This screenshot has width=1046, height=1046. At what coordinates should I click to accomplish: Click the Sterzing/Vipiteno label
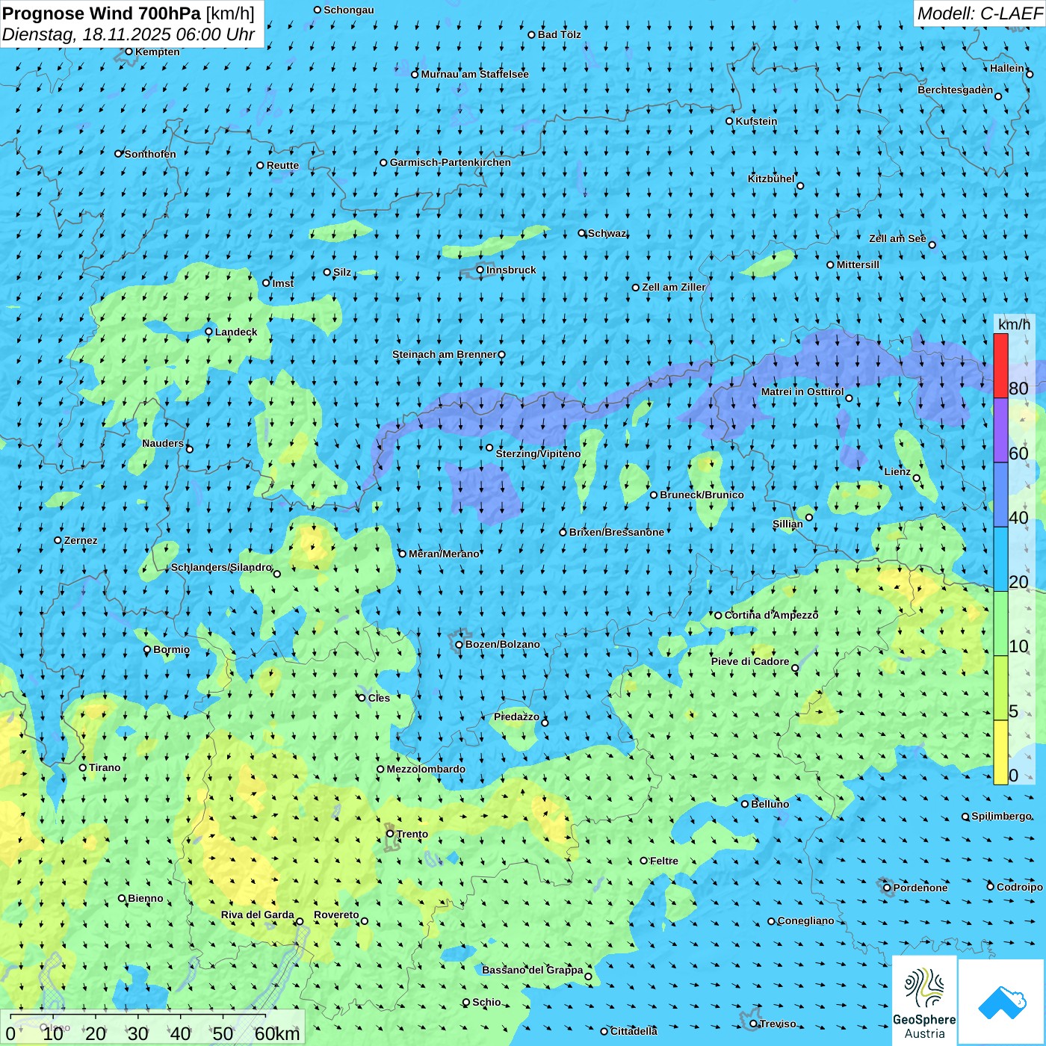(538, 454)
